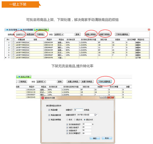Click the 配置店铺 button
The image size is (153, 144).
click(30, 34)
